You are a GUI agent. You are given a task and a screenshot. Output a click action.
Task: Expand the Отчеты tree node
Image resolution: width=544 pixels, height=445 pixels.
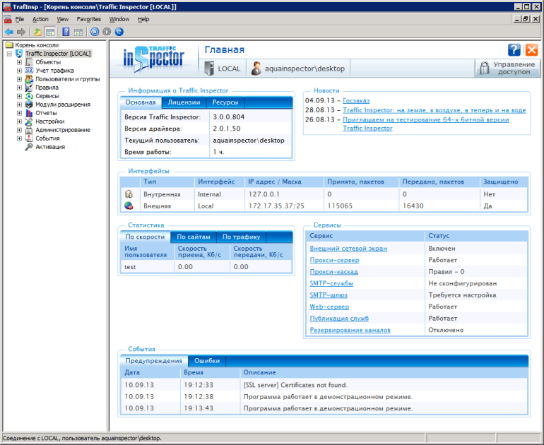coord(20,113)
